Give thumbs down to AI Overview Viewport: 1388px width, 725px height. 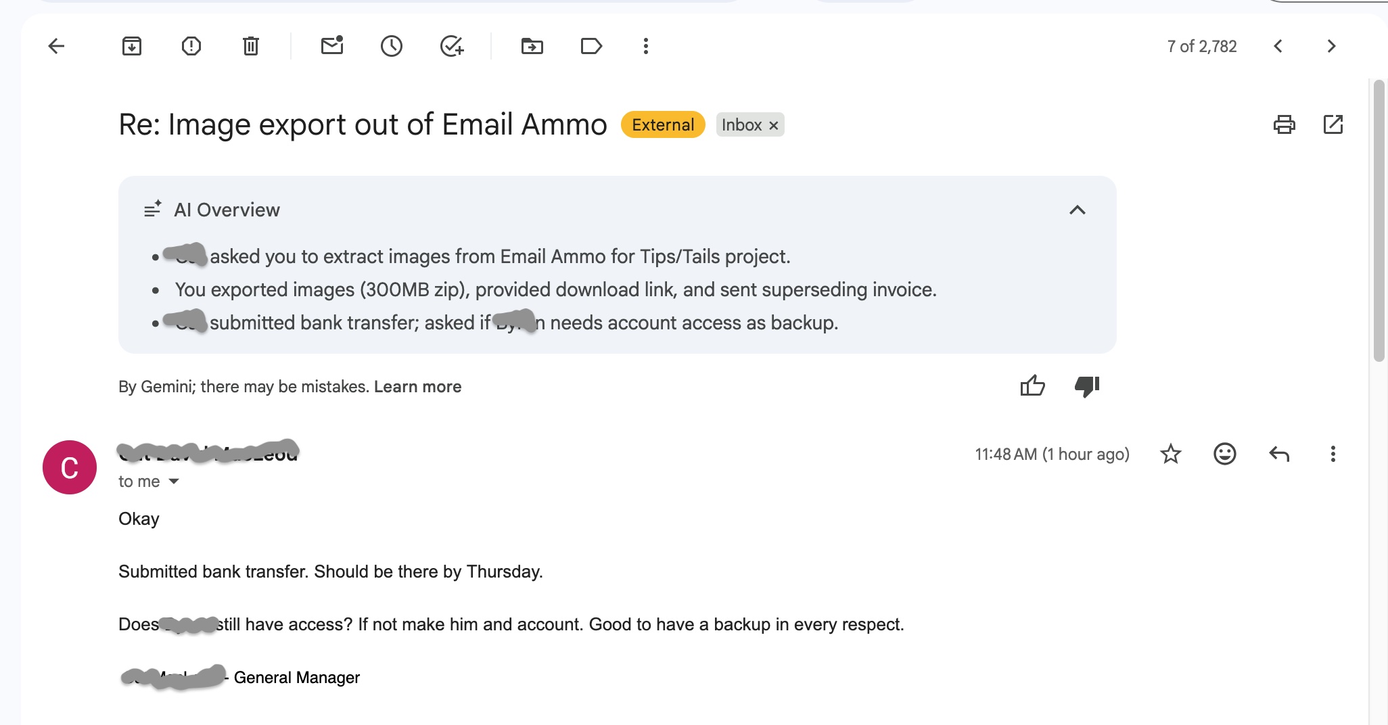(1087, 386)
